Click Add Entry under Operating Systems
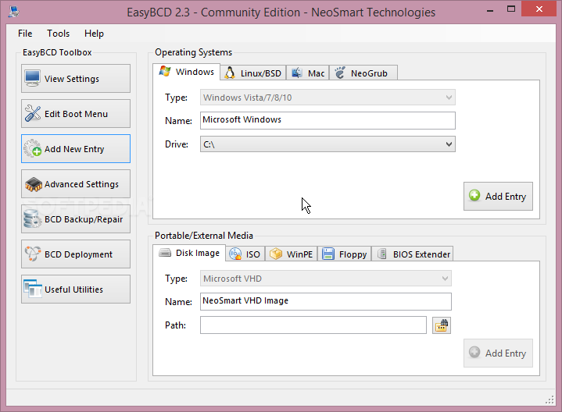562x412 pixels. click(x=498, y=196)
